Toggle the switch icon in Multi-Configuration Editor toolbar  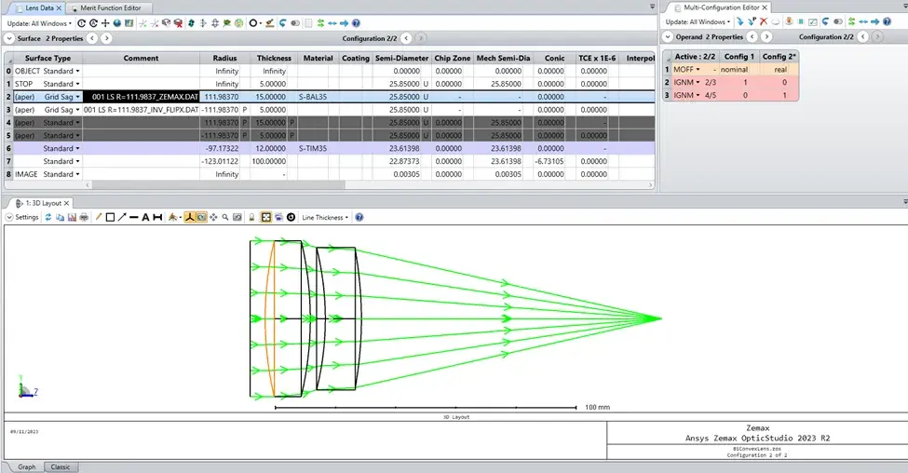coord(838,21)
